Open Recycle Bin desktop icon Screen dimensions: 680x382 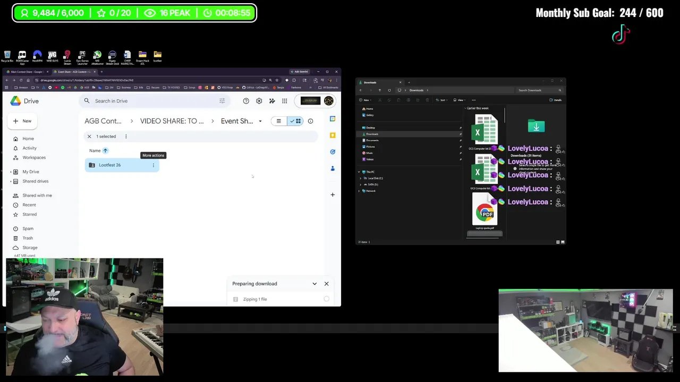click(7, 57)
